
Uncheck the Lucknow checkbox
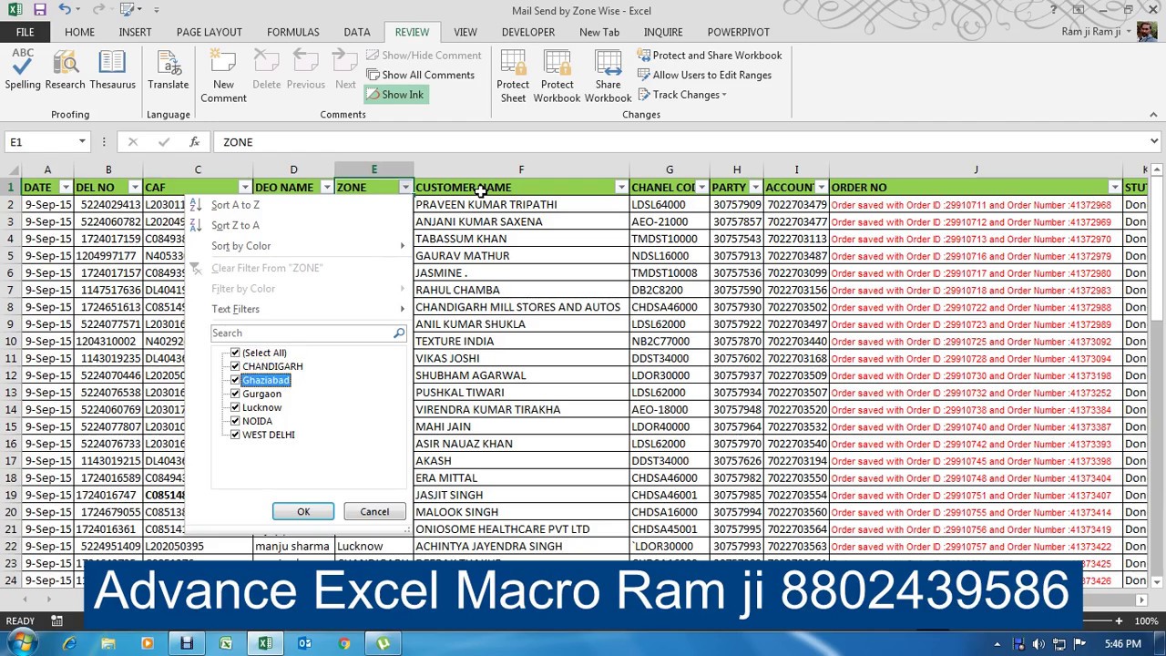[x=235, y=407]
